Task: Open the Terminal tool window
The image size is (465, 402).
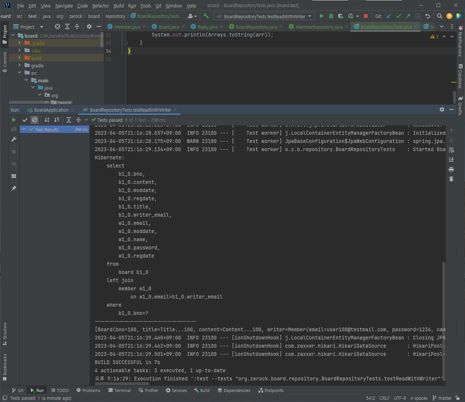Action: 120,390
